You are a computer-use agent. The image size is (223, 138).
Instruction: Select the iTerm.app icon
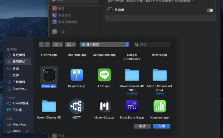49,75
